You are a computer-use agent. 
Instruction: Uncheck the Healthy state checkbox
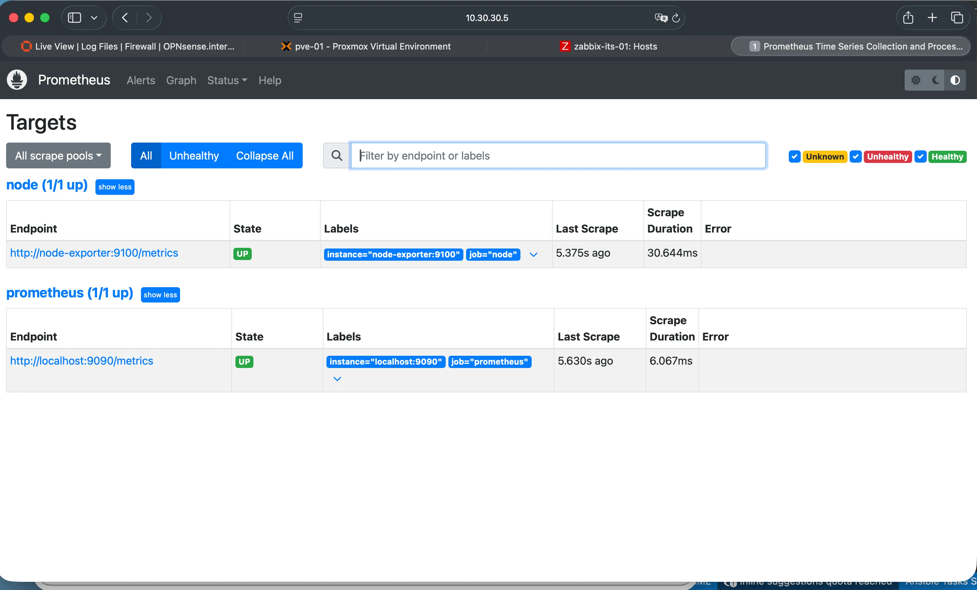tap(920, 156)
